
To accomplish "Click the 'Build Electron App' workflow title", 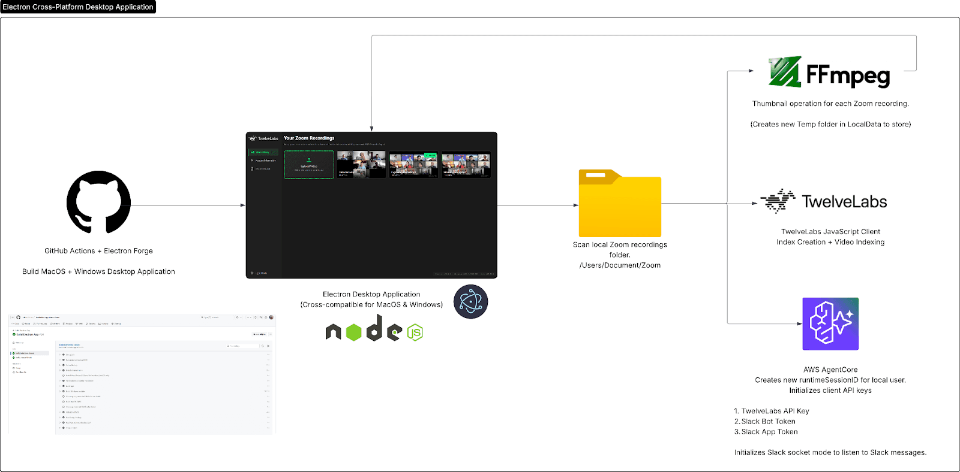I will 28,334.
